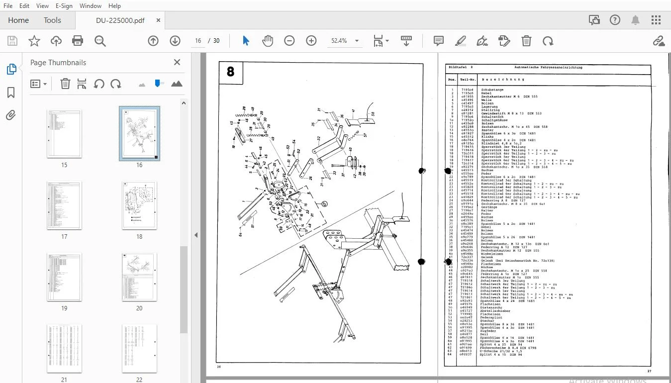671x383 pixels.
Task: Select page 19 thumbnail
Action: pos(64,277)
